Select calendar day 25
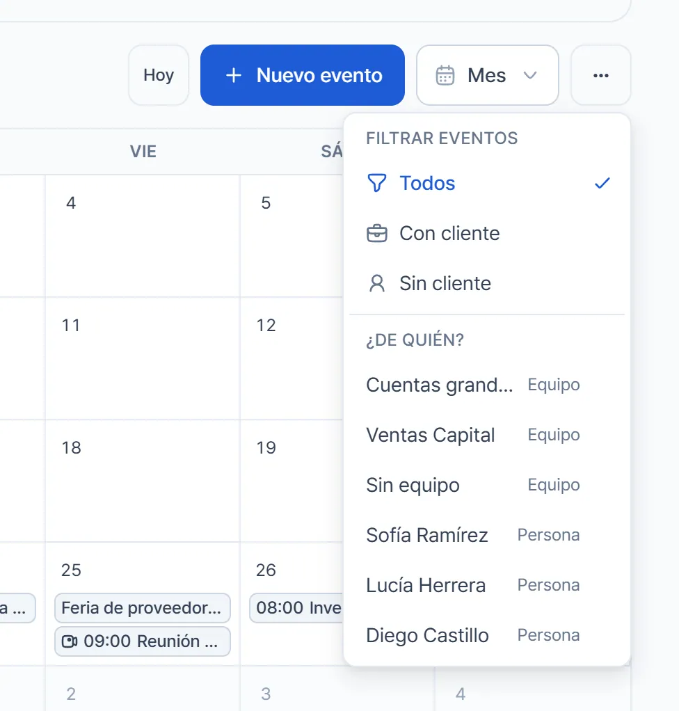 (71, 570)
